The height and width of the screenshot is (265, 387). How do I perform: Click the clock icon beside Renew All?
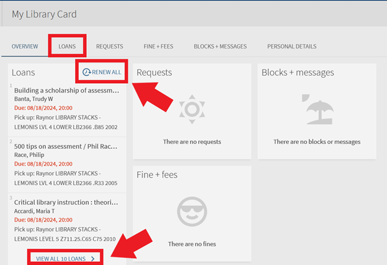(x=86, y=73)
